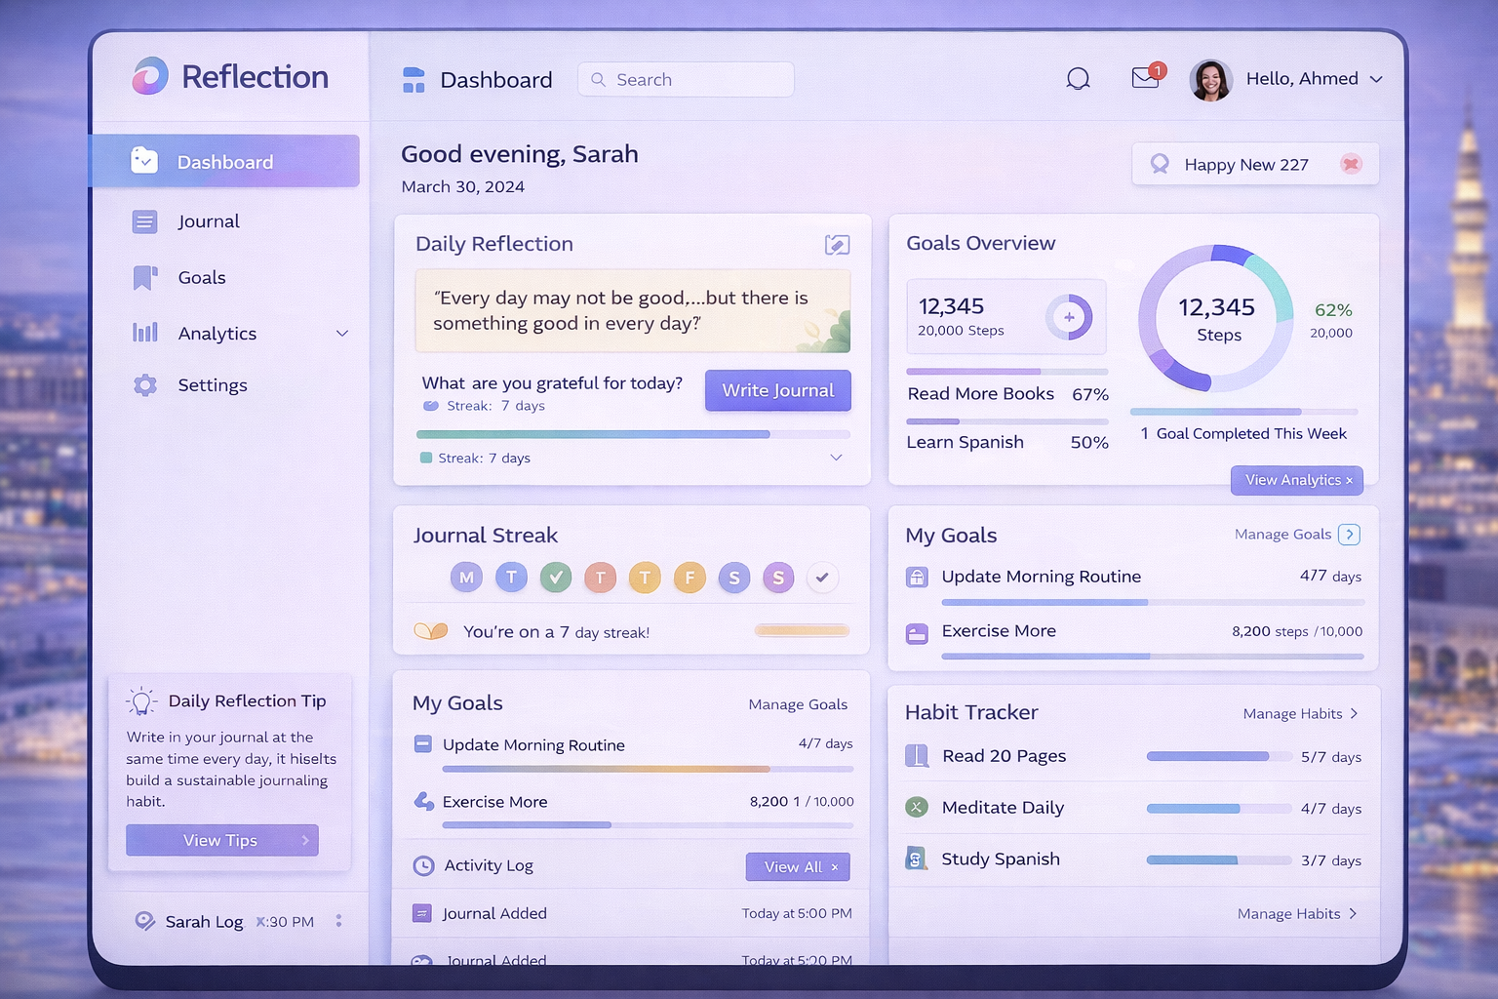The height and width of the screenshot is (999, 1498).
Task: Click the checkmark after Sunday in streak row
Action: tap(822, 577)
